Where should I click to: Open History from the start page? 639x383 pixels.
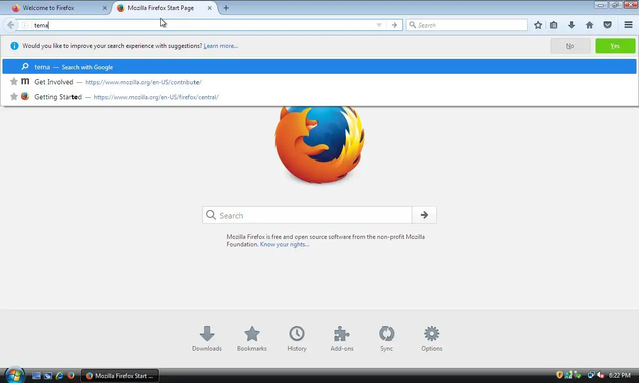pos(297,339)
